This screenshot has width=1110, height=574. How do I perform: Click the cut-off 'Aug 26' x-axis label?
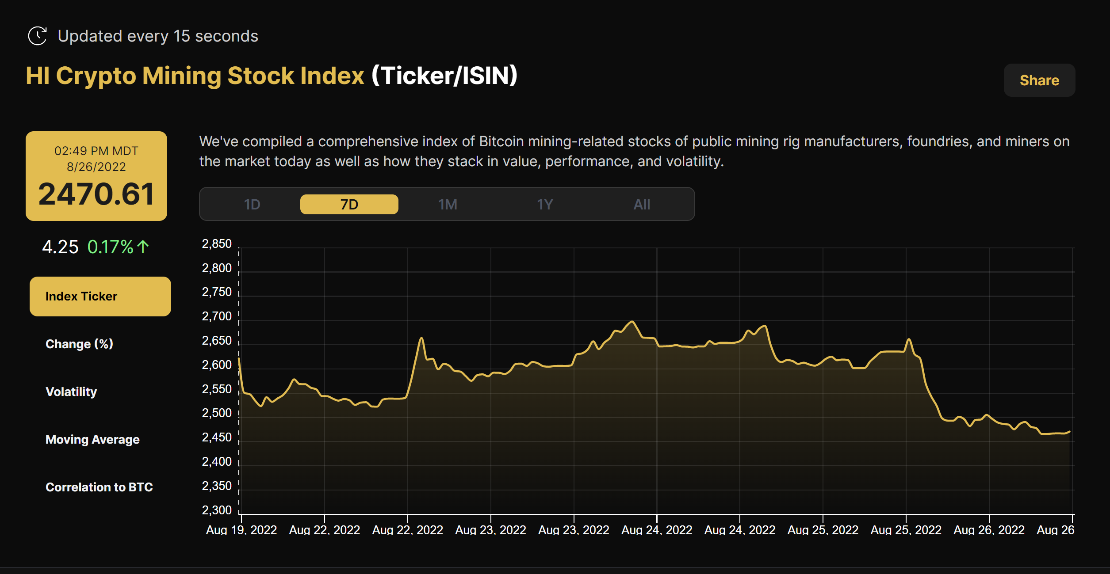pos(1056,530)
